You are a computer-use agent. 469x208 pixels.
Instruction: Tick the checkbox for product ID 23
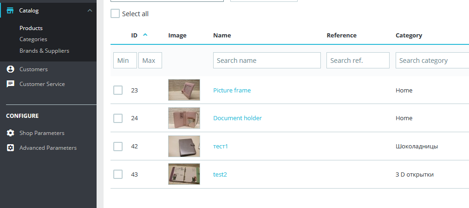coord(118,90)
